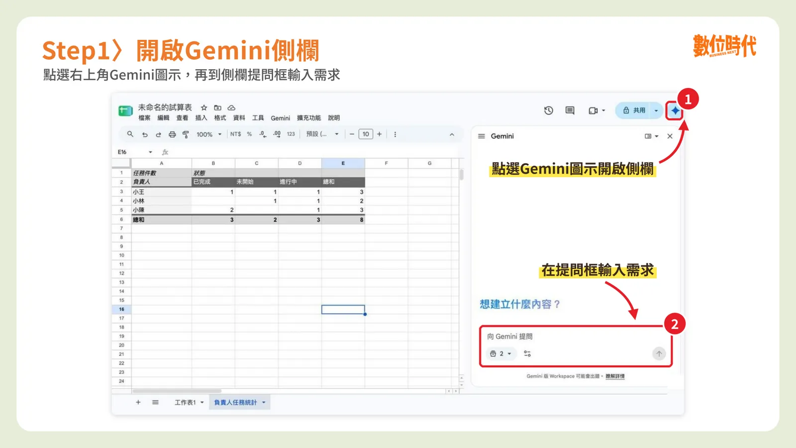Open toolbar more options (three dots)
The height and width of the screenshot is (448, 796).
click(x=395, y=134)
